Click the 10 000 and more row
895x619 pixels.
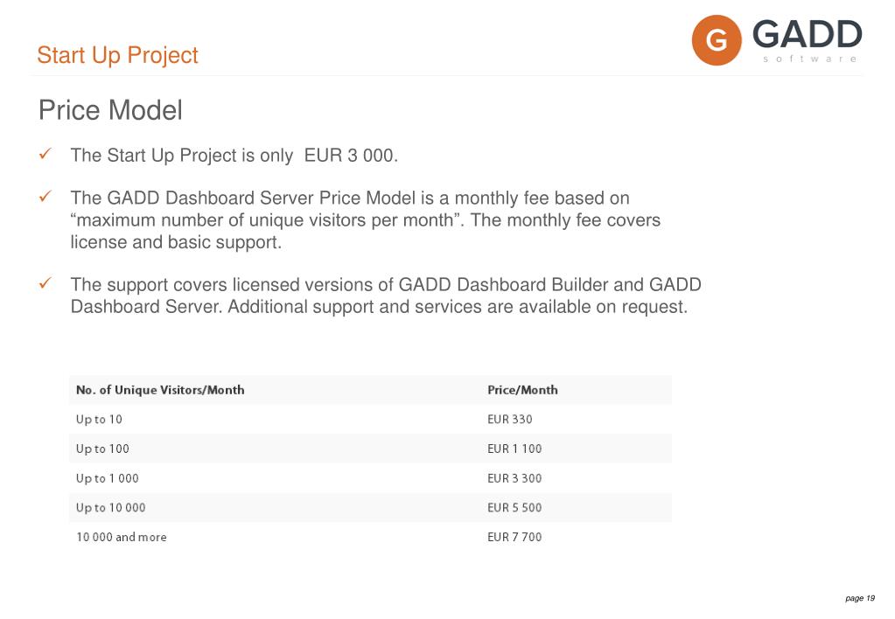[x=370, y=538]
